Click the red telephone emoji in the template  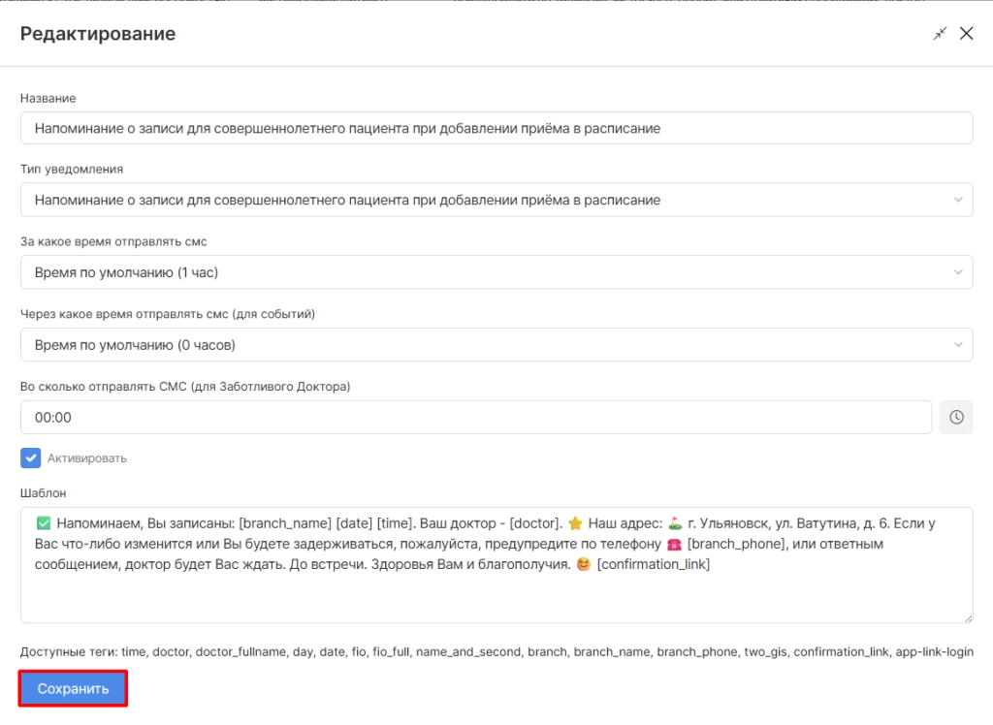[673, 544]
